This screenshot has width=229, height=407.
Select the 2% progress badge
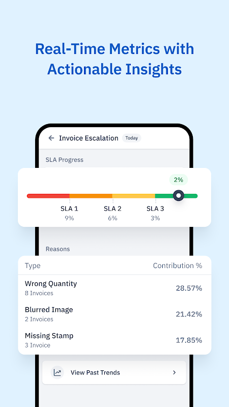[x=179, y=180]
